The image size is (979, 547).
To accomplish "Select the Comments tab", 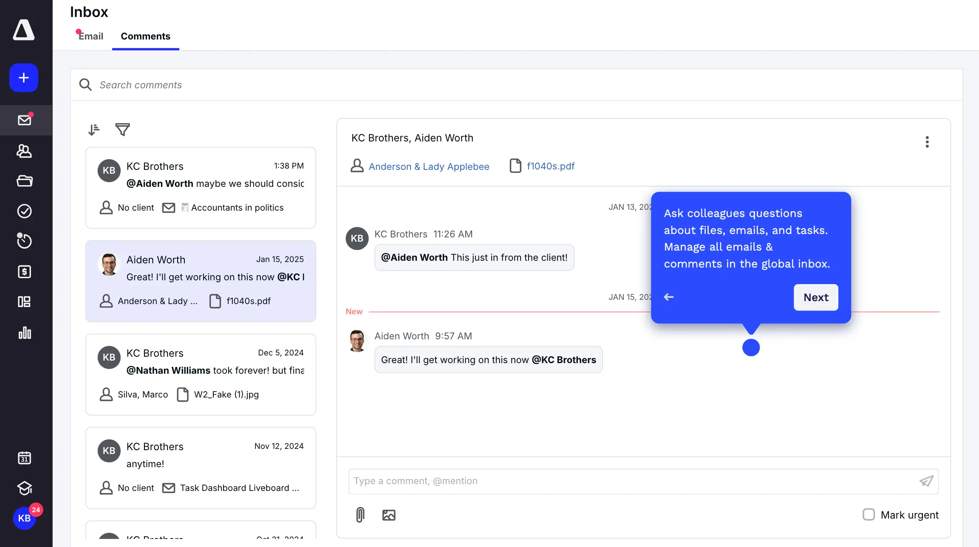I will click(x=145, y=36).
